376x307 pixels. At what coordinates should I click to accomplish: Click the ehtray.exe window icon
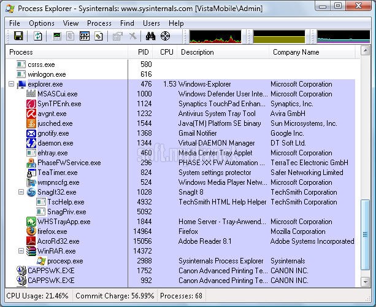click(31, 153)
